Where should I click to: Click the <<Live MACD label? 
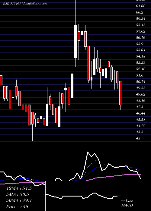pyautogui.click(x=127, y=203)
